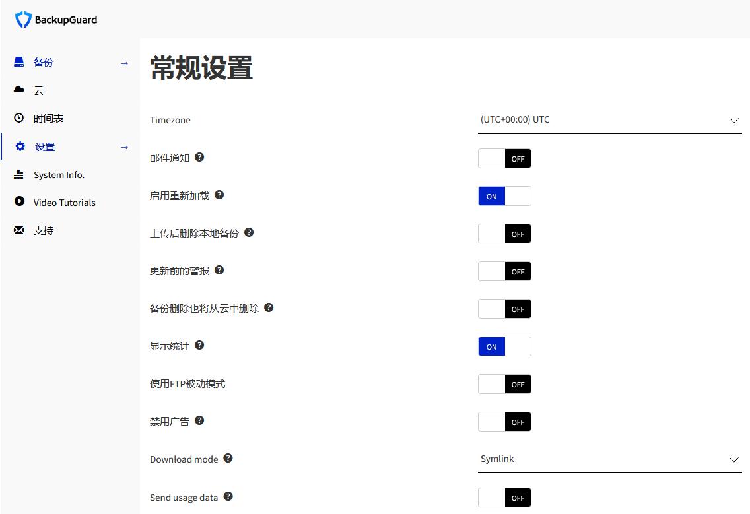Click the cloud icon in sidebar
The image size is (750, 514).
coord(19,90)
